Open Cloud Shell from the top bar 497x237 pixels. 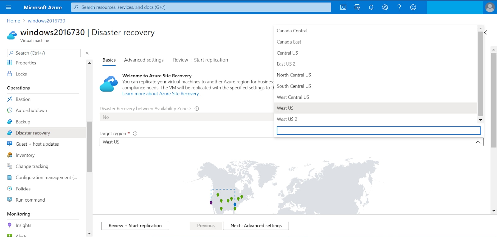[x=343, y=7]
